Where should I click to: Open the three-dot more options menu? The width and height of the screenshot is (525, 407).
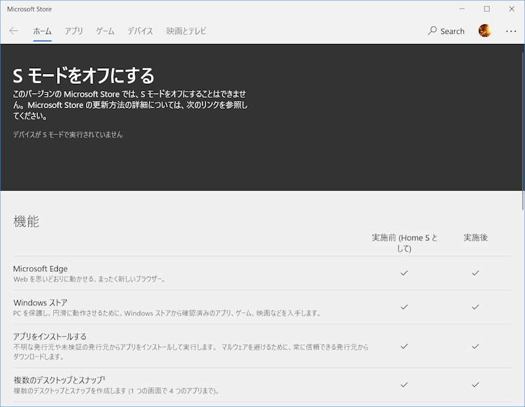point(511,31)
